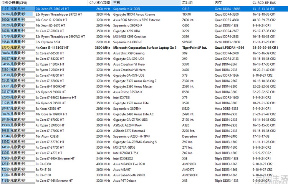
Task: Select the 8x Xeon X5550 HT entry
Action: pyautogui.click(x=48, y=109)
